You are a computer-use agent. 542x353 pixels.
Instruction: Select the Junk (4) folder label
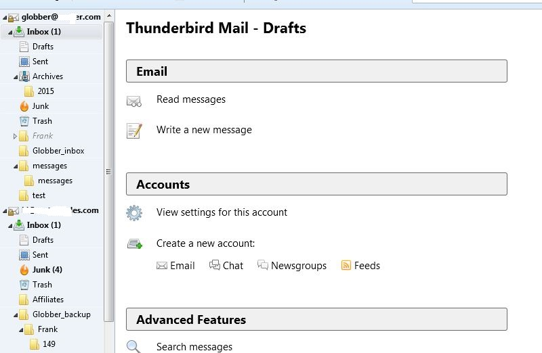click(47, 270)
